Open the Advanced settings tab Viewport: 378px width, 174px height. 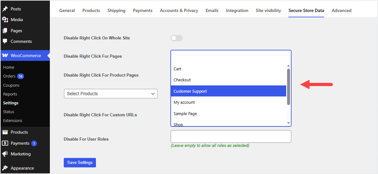click(x=341, y=10)
